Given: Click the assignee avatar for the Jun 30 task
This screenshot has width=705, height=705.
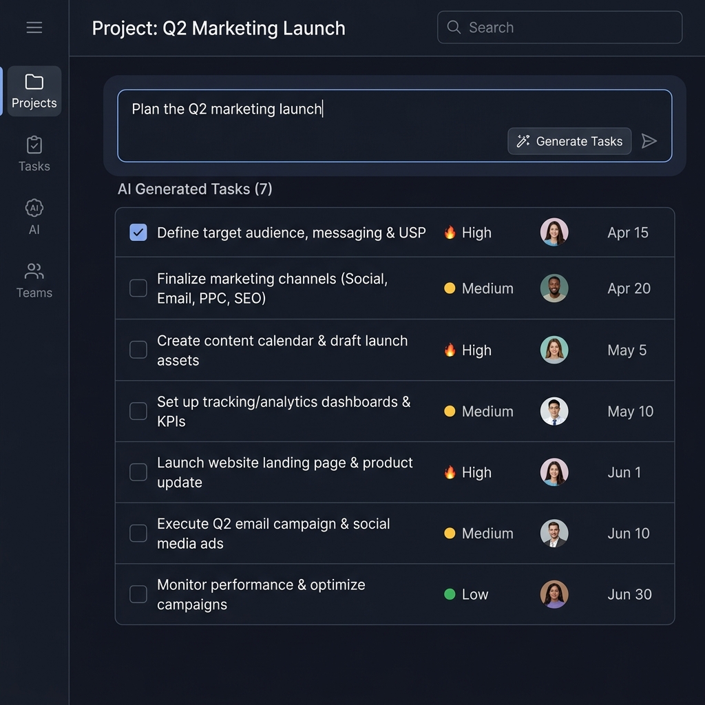Looking at the screenshot, I should 554,594.
